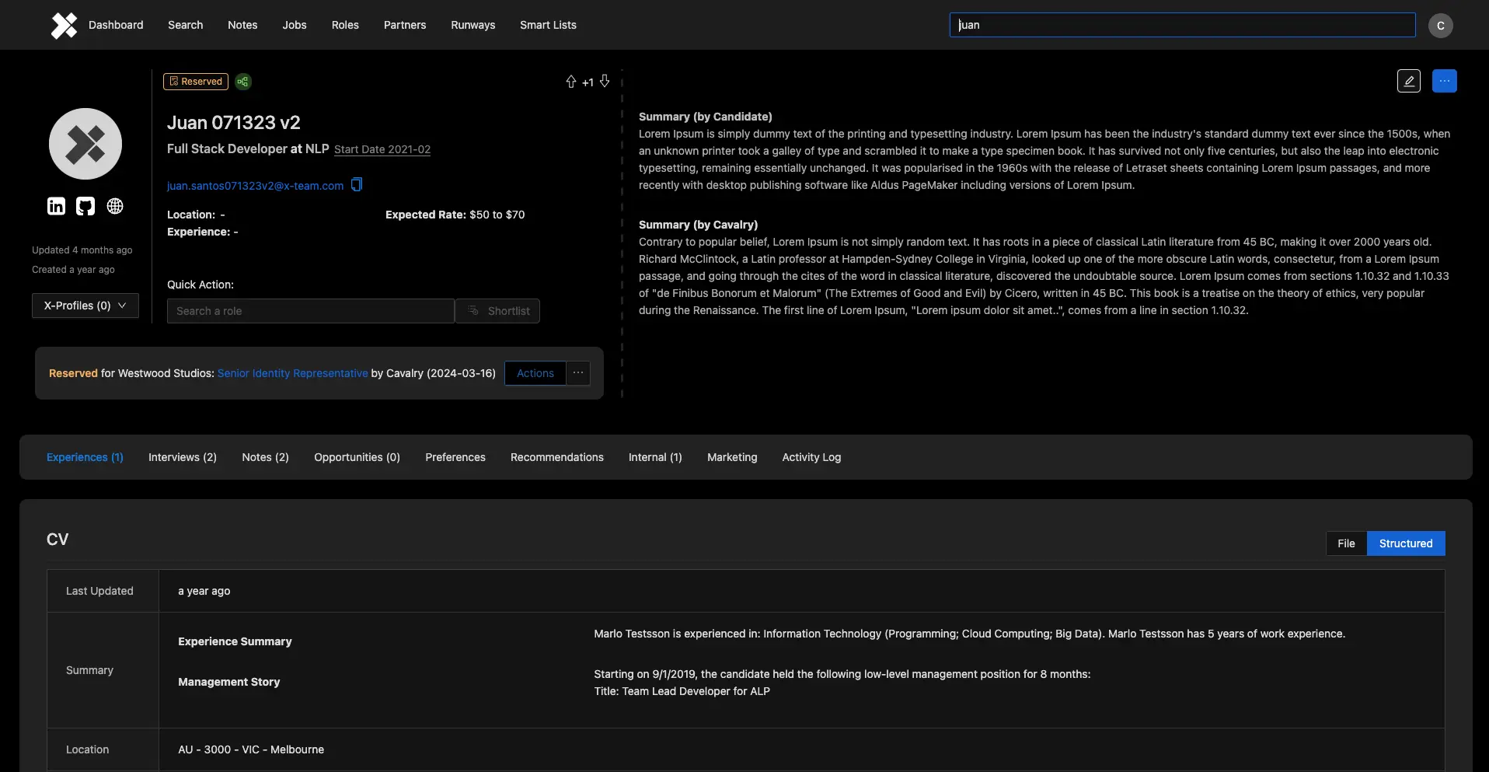This screenshot has height=772, width=1489.
Task: Copy the email using the copy icon
Action: click(356, 184)
